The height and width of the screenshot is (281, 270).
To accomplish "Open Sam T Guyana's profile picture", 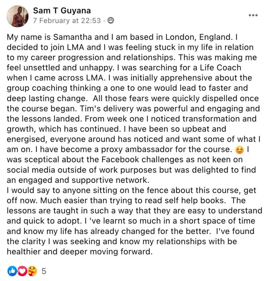I will pos(18,16).
